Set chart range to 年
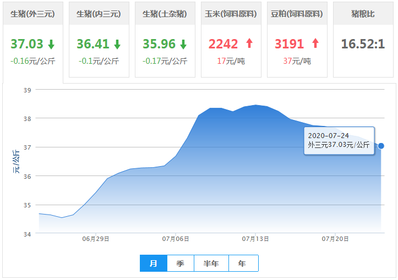This screenshot has width=398, height=280. pos(243,263)
